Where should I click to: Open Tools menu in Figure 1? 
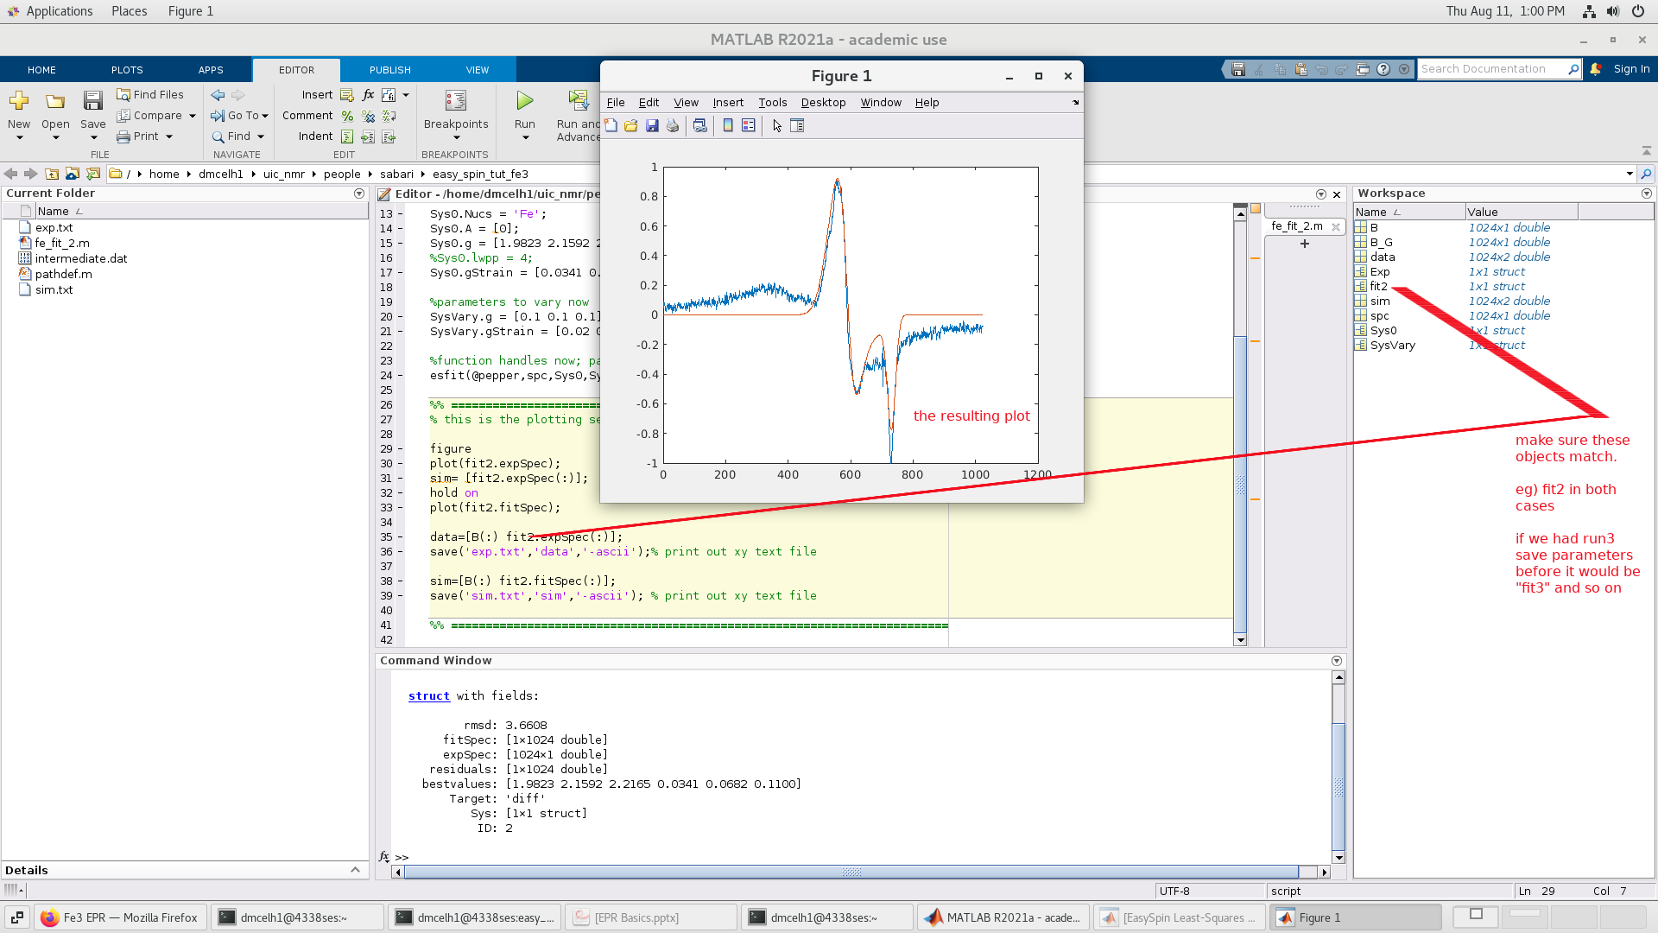pos(772,103)
